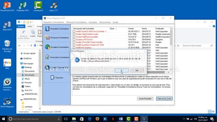The width and height of the screenshot is (217, 122).
Task: Click taskbar clock showing 25/11/2017
Action: [x=203, y=119]
